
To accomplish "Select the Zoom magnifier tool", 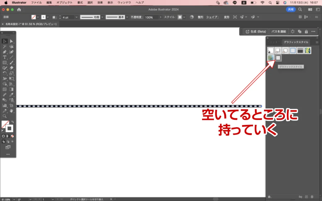I will pyautogui.click(x=5, y=116).
